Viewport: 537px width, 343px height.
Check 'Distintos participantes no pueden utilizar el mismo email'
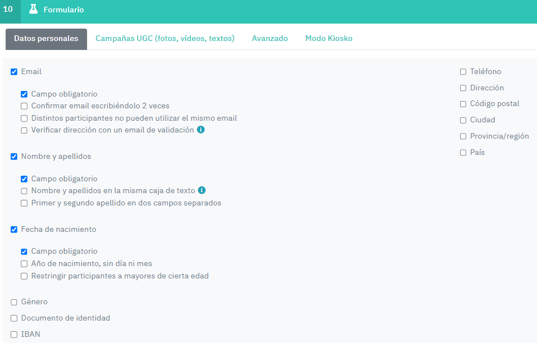(24, 118)
